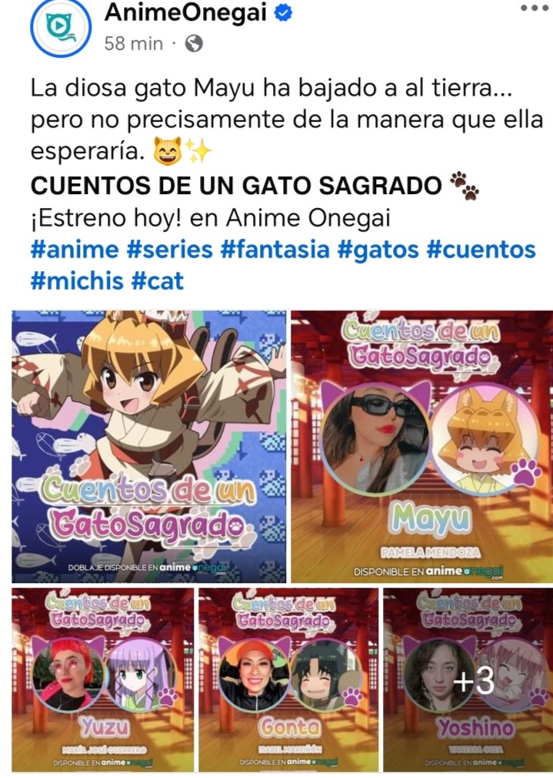Open the #cat hashtag
Screen dimensions: 553x778
[x=158, y=281]
